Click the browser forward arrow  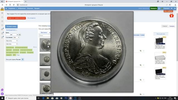coord(6,5)
